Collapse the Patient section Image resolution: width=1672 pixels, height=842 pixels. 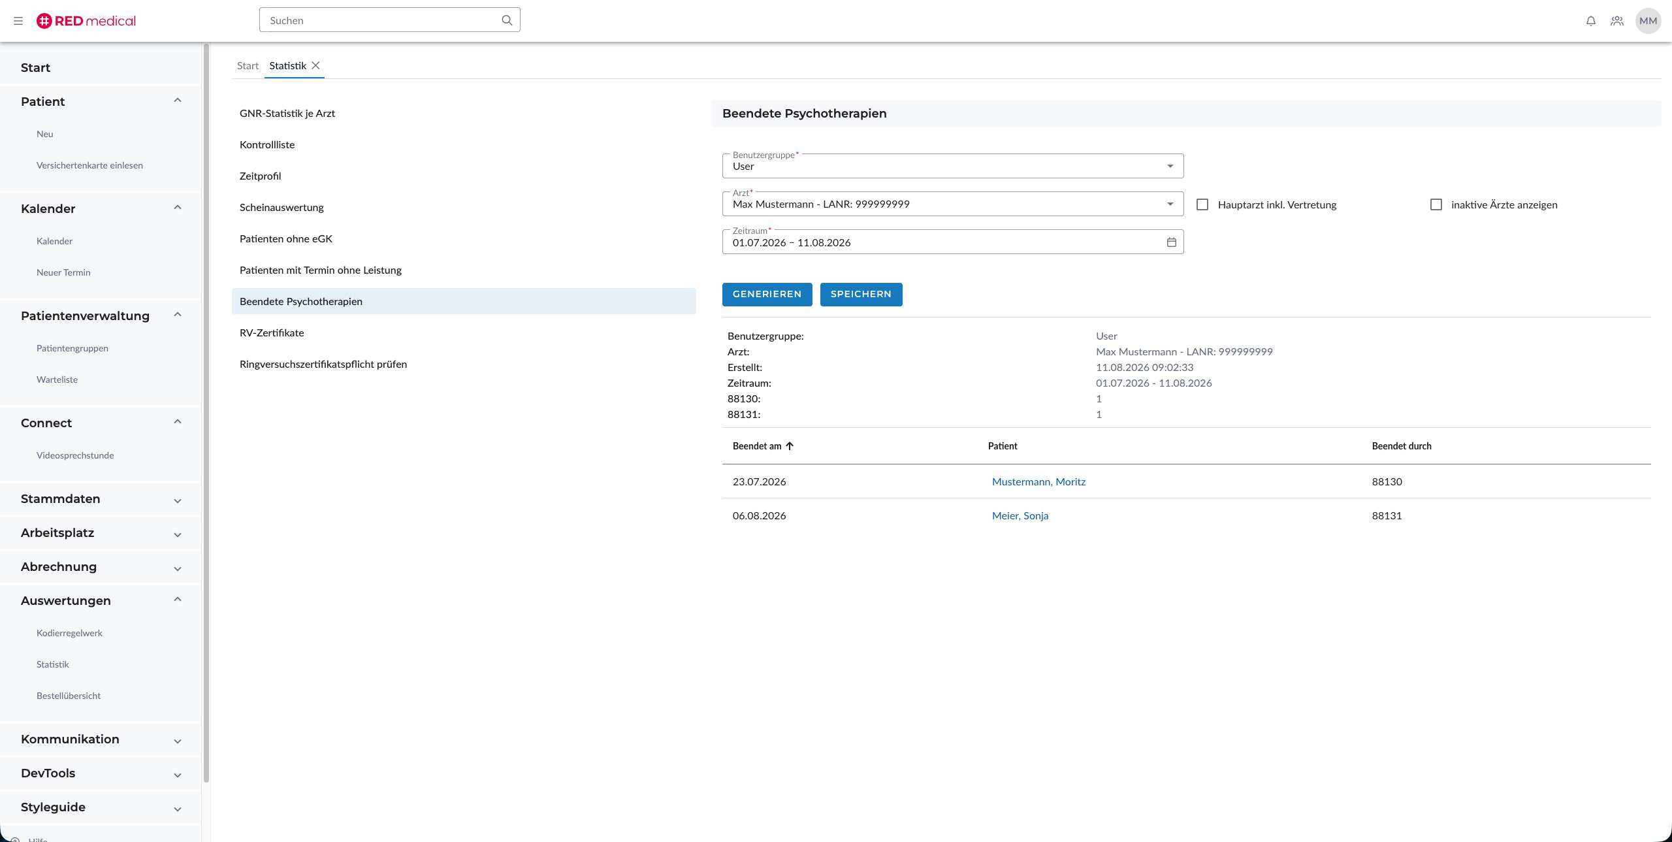coord(178,101)
